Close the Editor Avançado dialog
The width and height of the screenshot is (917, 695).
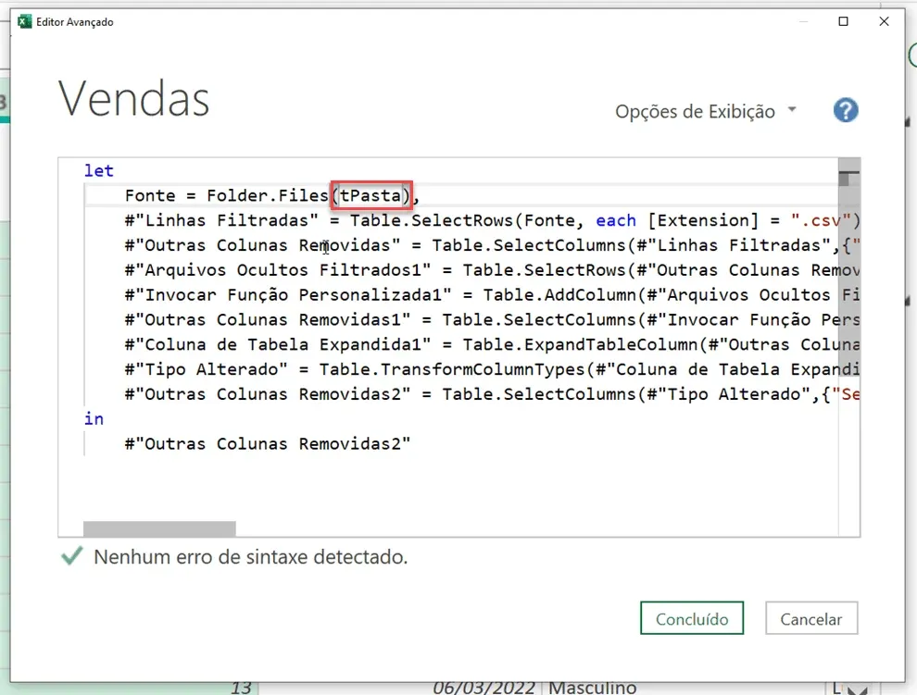tap(884, 21)
